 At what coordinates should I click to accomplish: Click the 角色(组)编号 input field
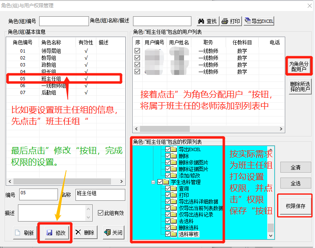tap(64, 21)
